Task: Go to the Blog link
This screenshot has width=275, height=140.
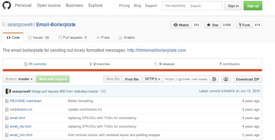Action: [137, 6]
